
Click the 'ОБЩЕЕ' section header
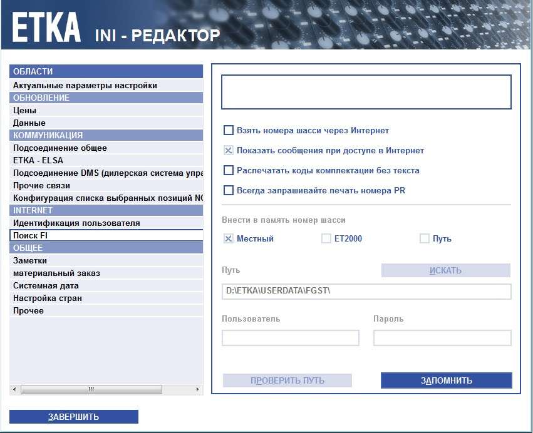pos(106,248)
